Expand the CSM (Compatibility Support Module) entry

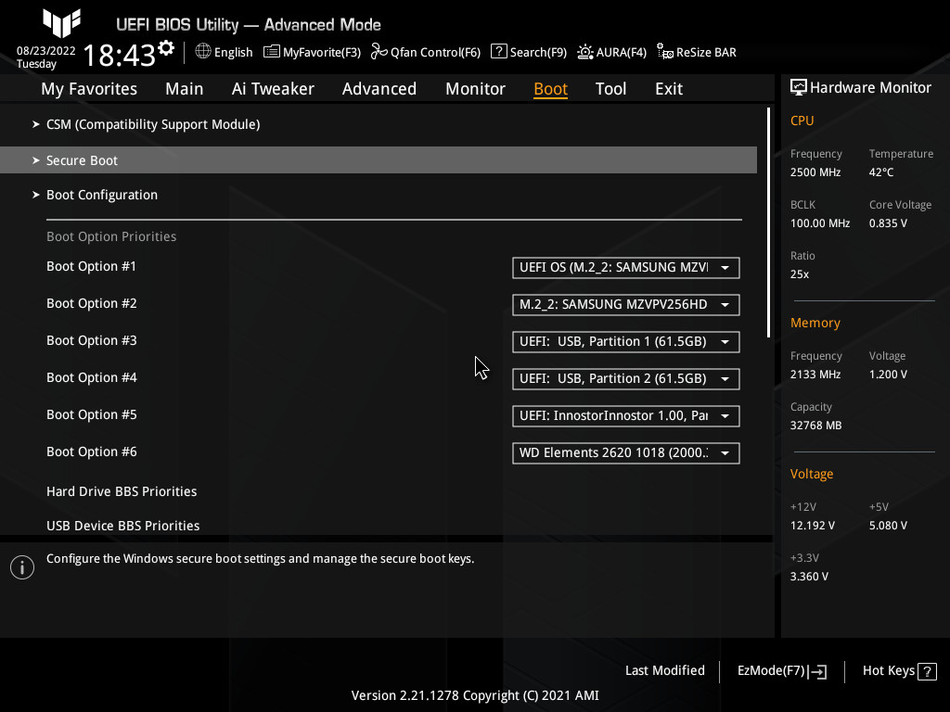pos(153,123)
